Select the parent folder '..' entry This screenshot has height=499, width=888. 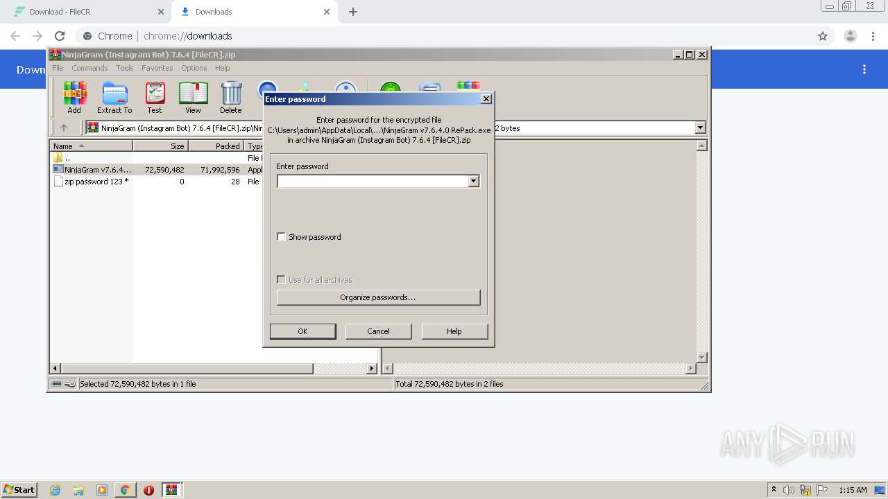click(x=67, y=158)
